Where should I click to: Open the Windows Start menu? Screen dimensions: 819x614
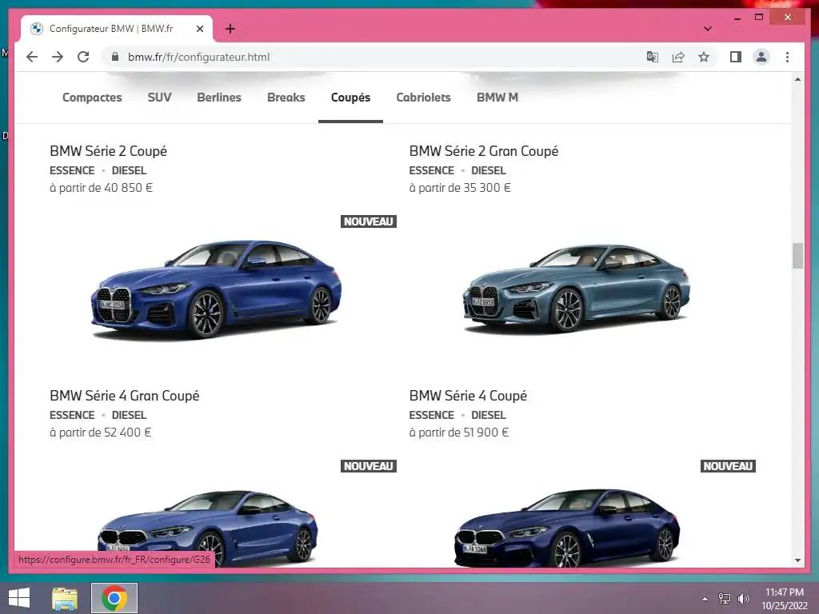click(x=19, y=598)
